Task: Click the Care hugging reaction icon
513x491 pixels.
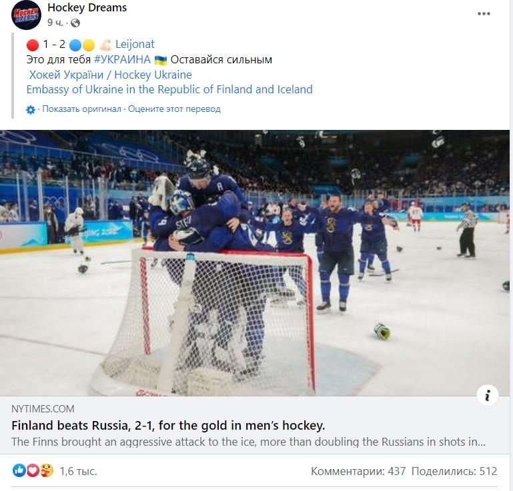Action: 46,471
